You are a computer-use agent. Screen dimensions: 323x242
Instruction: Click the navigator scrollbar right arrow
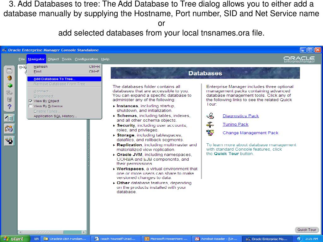[x=84, y=232]
